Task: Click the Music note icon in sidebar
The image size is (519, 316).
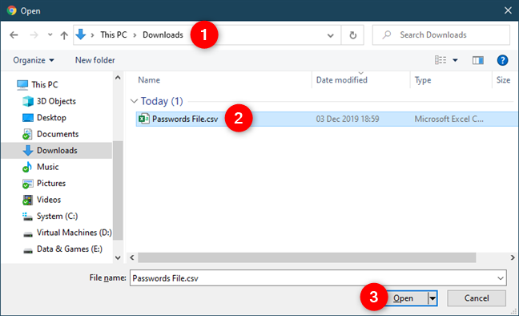Action: point(27,167)
